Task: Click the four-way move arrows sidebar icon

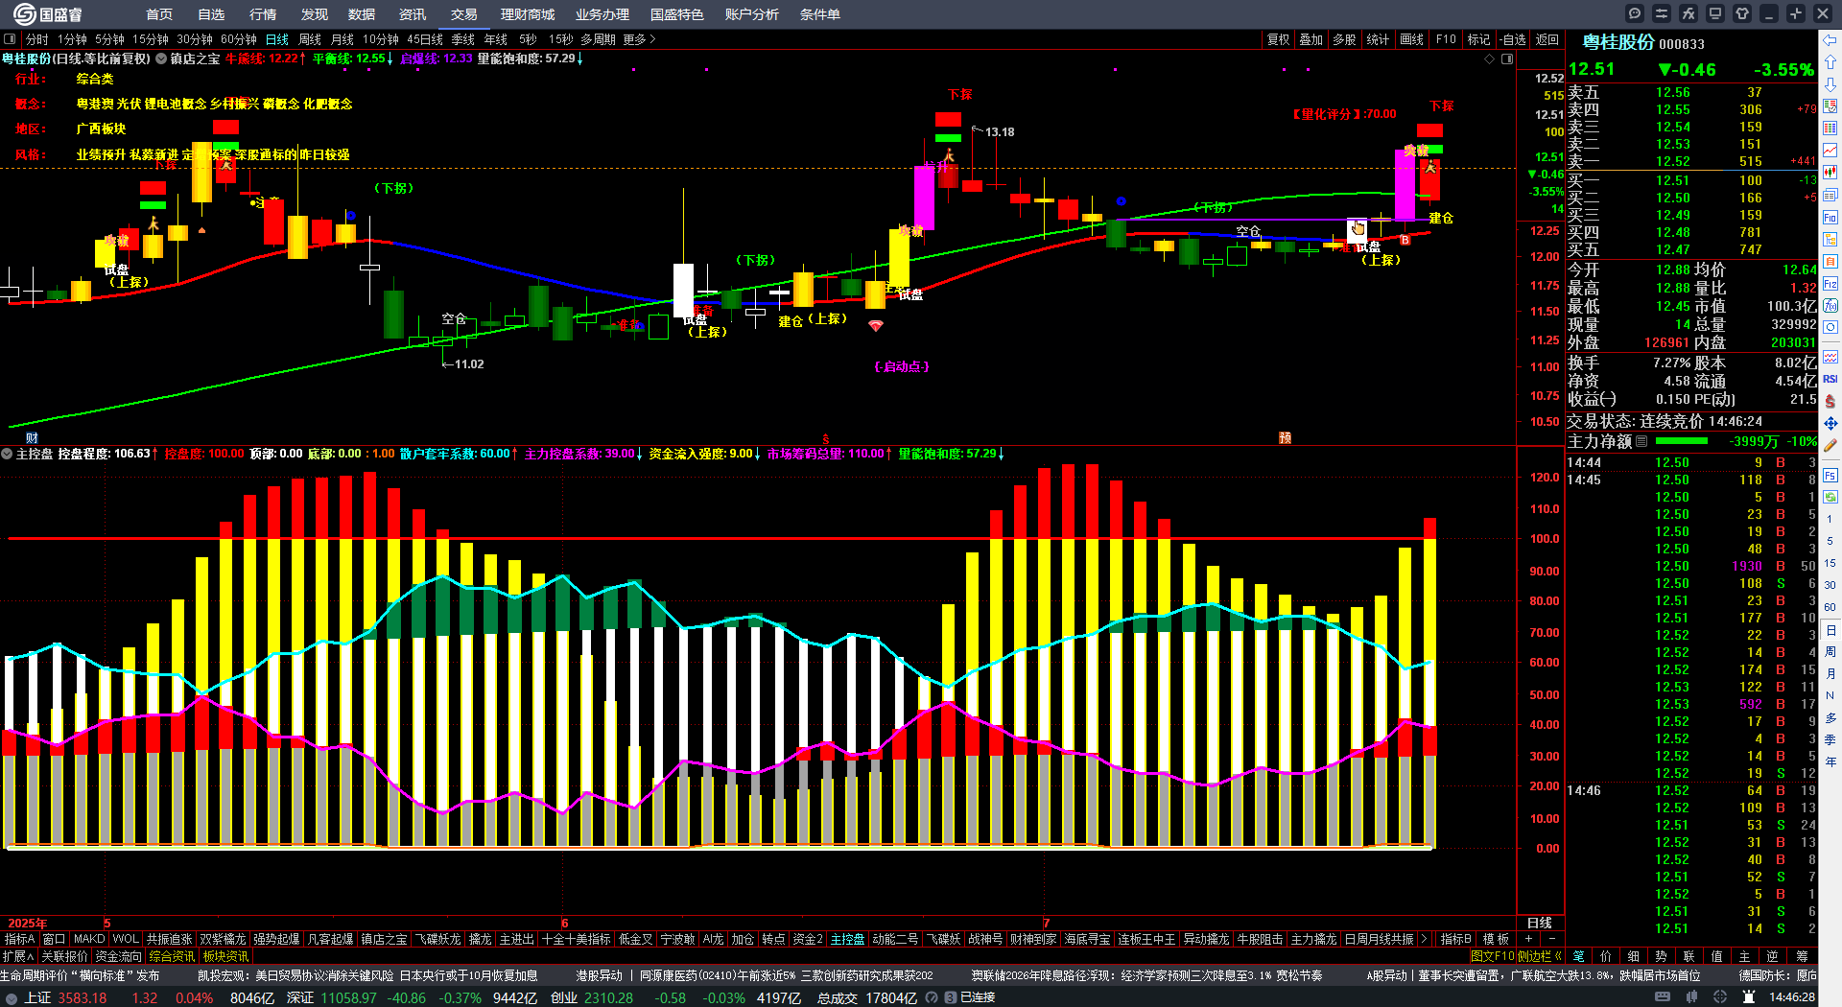Action: (x=1830, y=423)
